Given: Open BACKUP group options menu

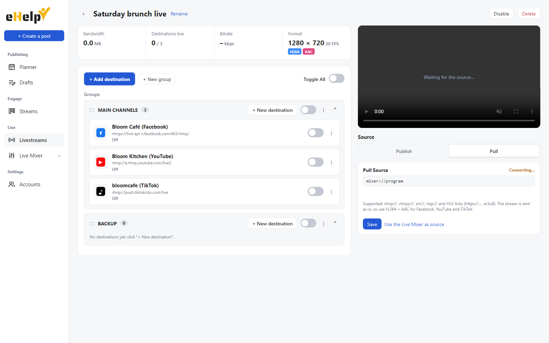Looking at the screenshot, I should [323, 224].
